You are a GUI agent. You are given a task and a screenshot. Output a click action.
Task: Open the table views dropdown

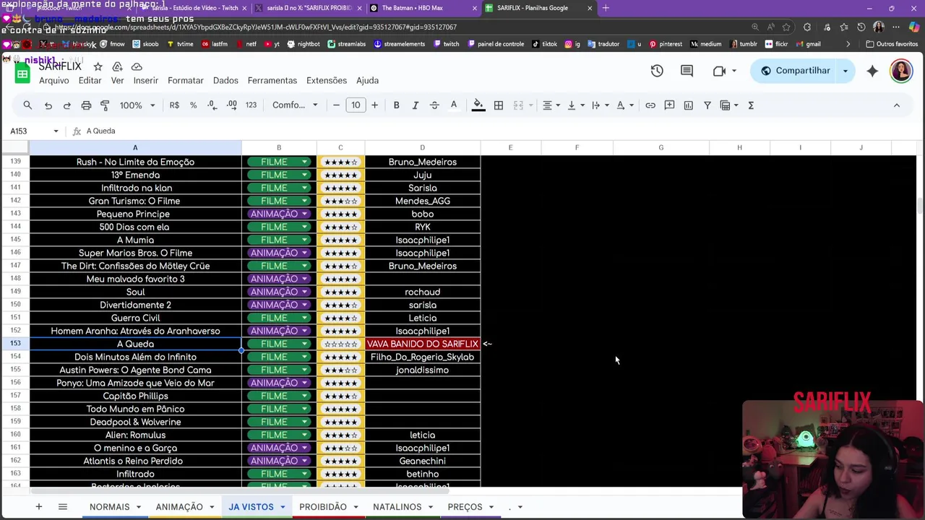(729, 105)
